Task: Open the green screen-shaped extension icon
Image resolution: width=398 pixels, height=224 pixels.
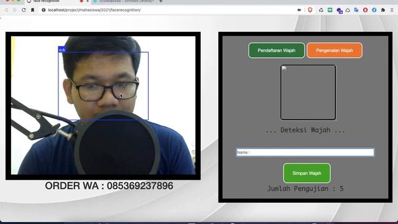Action: (x=330, y=10)
